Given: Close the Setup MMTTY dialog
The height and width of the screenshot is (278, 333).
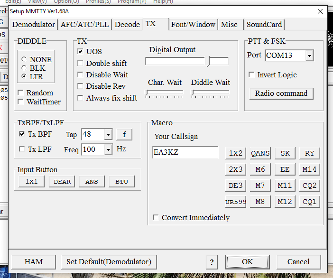Looking at the screenshot, I should pyautogui.click(x=320, y=11).
